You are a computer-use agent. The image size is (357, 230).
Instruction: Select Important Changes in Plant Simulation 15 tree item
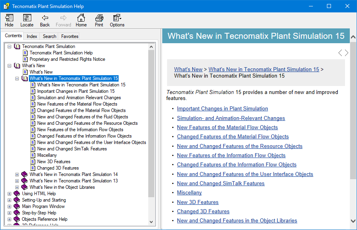click(x=76, y=91)
